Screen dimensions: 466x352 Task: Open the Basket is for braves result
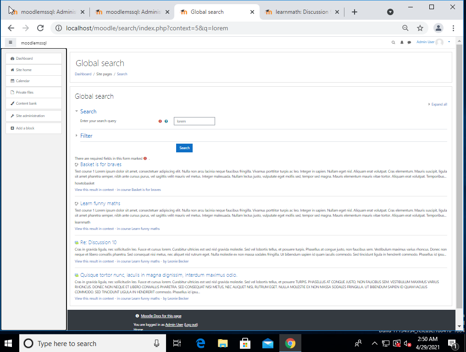(x=101, y=164)
